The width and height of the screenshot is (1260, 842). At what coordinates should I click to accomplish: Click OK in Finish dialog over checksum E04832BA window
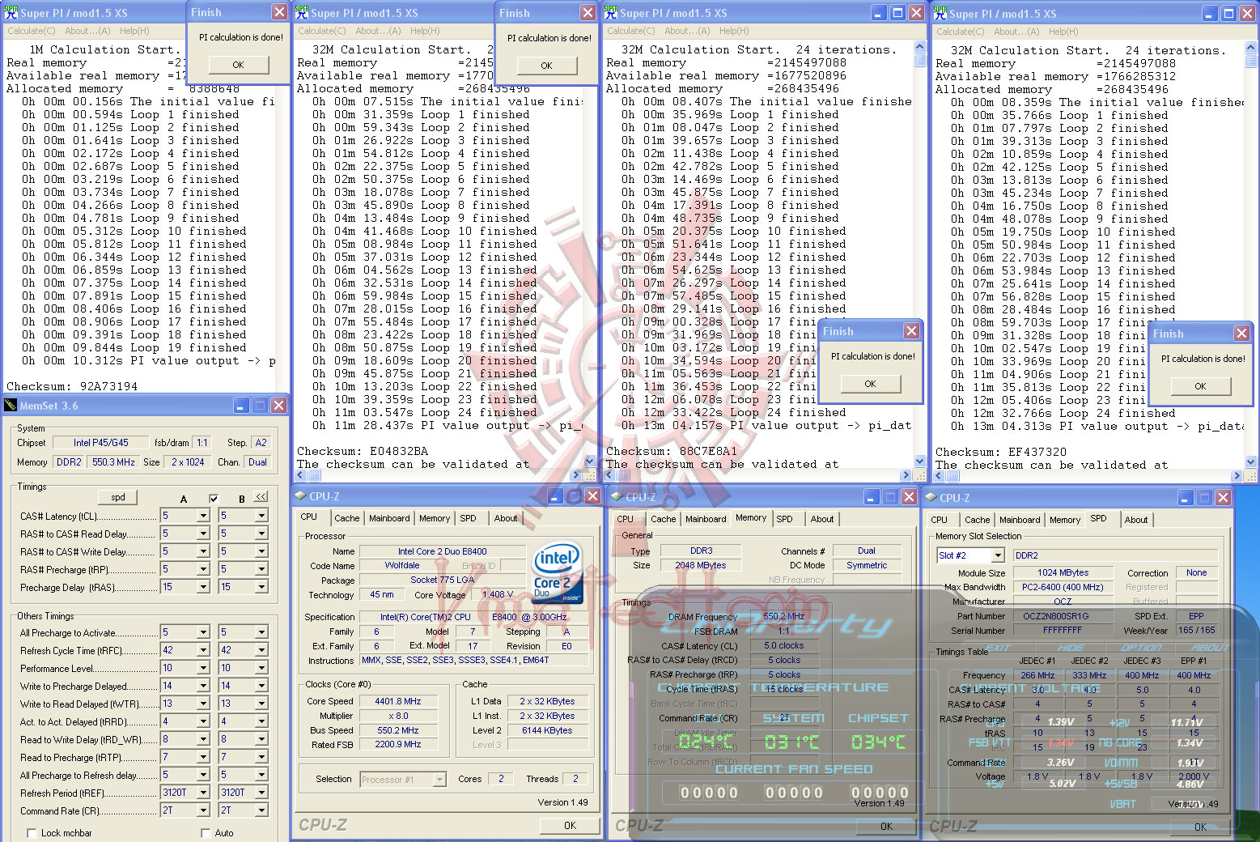[x=546, y=66]
